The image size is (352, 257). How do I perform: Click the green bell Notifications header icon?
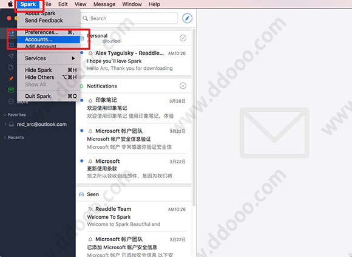(82, 86)
